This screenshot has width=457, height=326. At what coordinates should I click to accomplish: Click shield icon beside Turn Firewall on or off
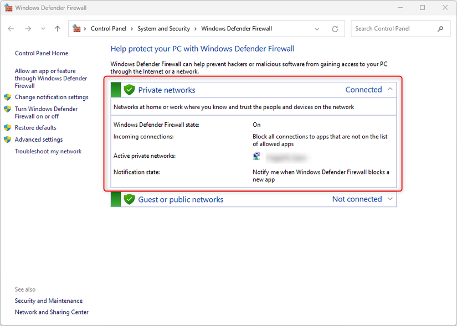[8, 109]
